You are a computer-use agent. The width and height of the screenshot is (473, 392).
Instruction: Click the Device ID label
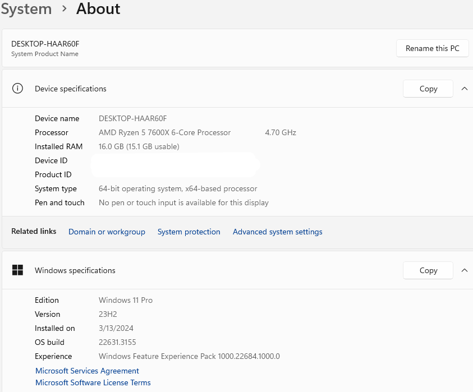click(51, 160)
